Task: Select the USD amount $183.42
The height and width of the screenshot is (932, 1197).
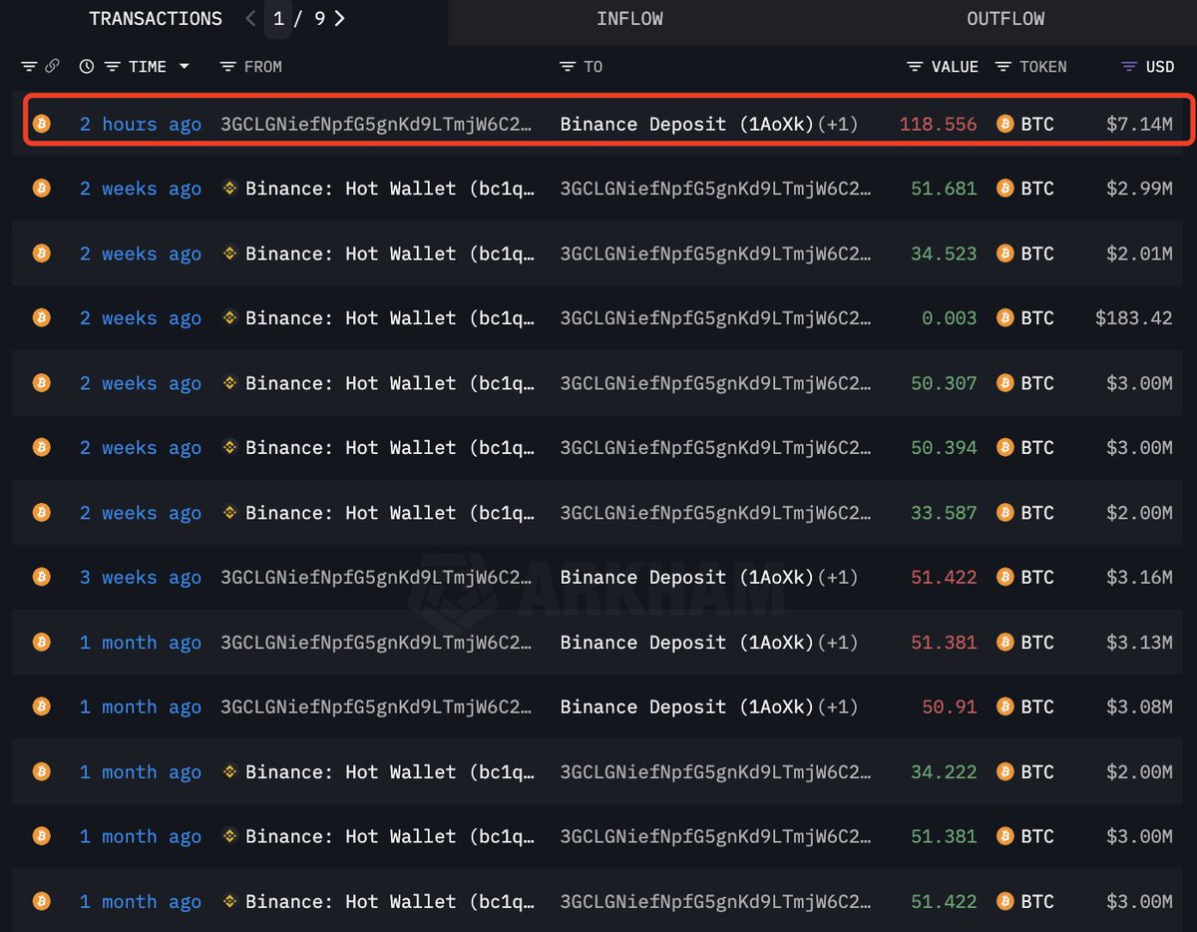Action: [x=1134, y=318]
